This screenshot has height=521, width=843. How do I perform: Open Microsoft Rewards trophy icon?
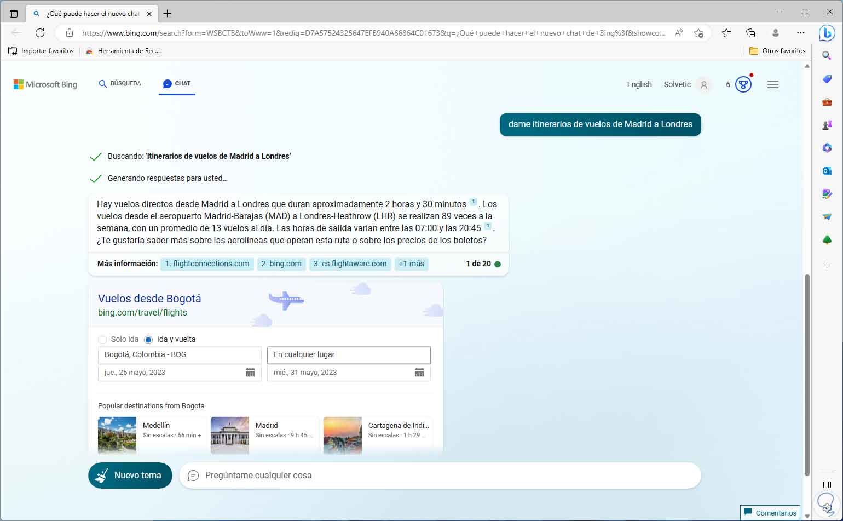743,84
